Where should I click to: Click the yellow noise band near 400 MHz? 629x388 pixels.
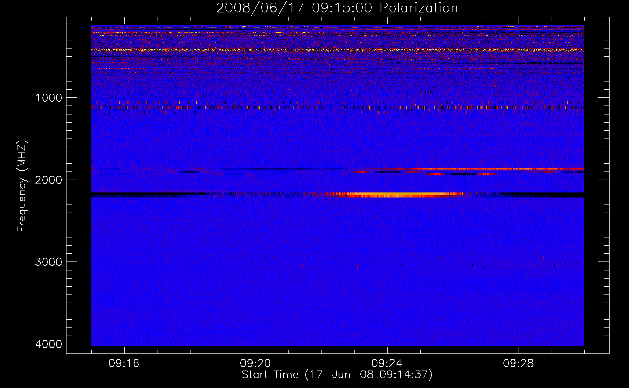pos(337,50)
